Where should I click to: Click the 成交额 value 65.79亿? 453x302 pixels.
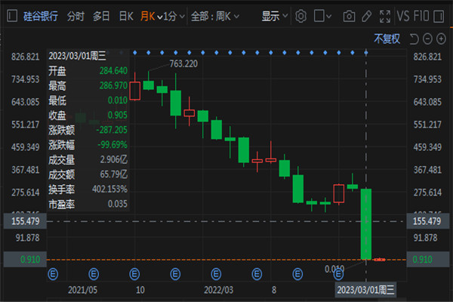click(x=113, y=174)
